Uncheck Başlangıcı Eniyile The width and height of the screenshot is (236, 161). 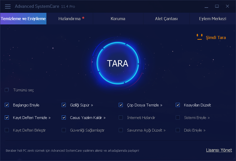(x=7, y=105)
